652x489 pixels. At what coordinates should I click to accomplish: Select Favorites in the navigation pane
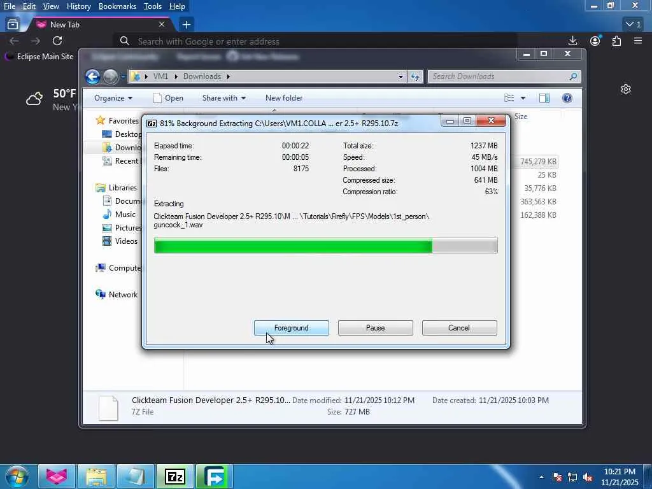point(118,120)
